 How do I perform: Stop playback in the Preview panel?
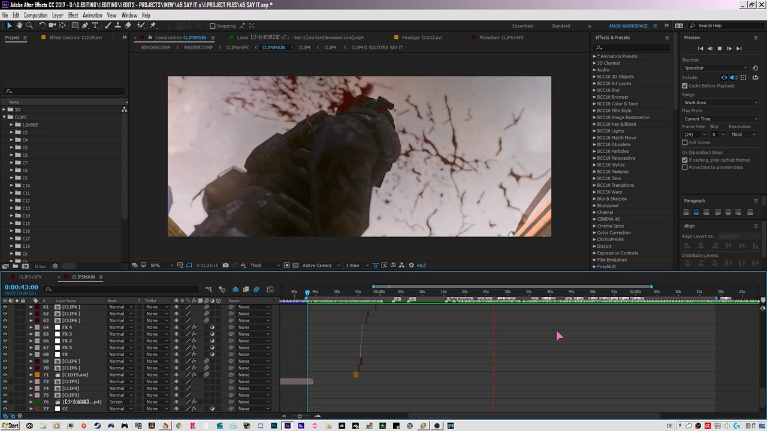(x=720, y=48)
